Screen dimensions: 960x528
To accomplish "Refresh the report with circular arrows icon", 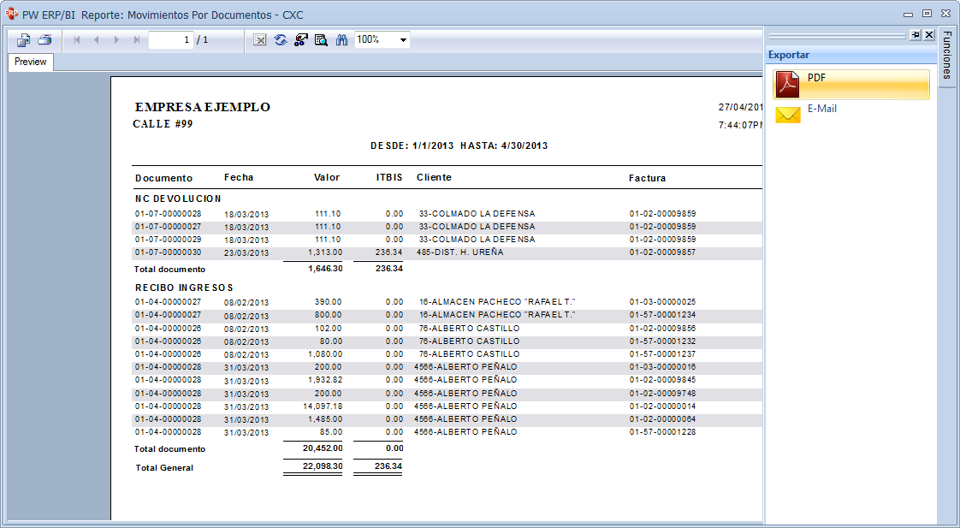I will (281, 40).
